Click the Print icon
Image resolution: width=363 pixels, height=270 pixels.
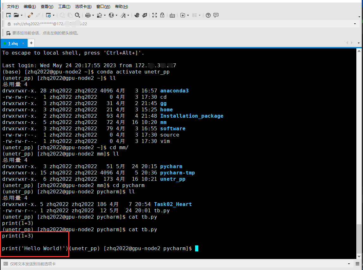[x=88, y=15]
